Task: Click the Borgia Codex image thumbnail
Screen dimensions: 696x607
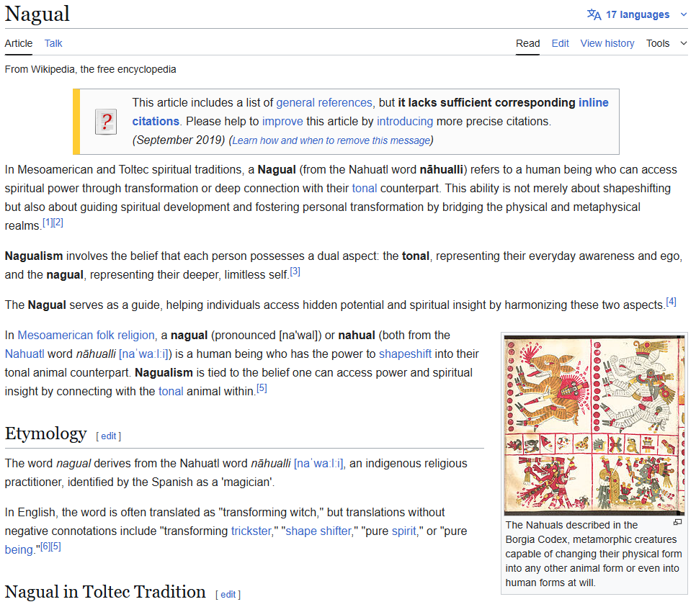Action: pyautogui.click(x=594, y=424)
